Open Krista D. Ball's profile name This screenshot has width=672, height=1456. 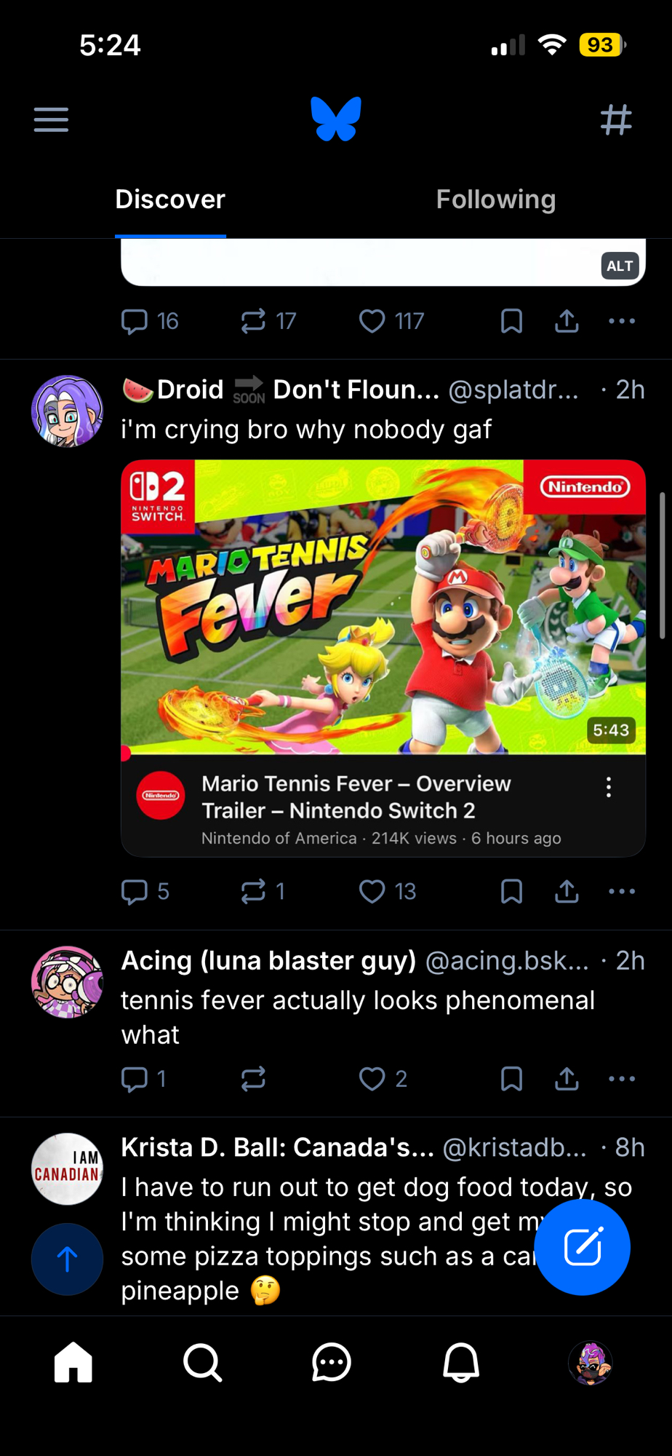coord(277,1147)
